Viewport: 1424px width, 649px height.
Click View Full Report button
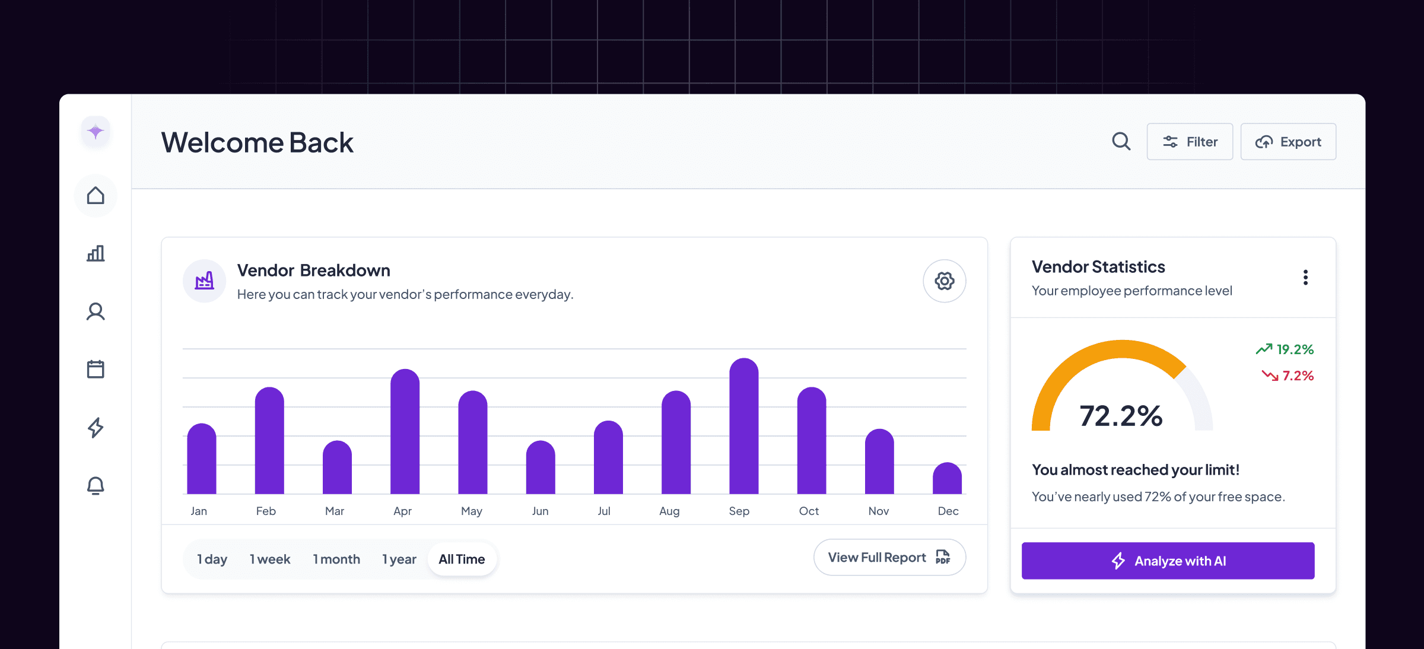pos(889,557)
